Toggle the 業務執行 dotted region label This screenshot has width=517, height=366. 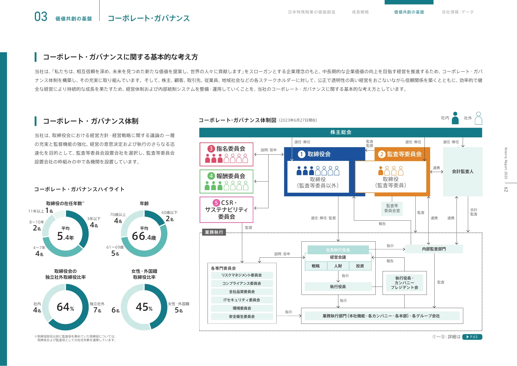pos(214,232)
